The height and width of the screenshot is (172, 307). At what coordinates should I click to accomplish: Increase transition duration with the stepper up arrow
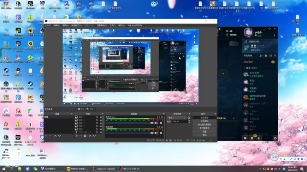189,121
